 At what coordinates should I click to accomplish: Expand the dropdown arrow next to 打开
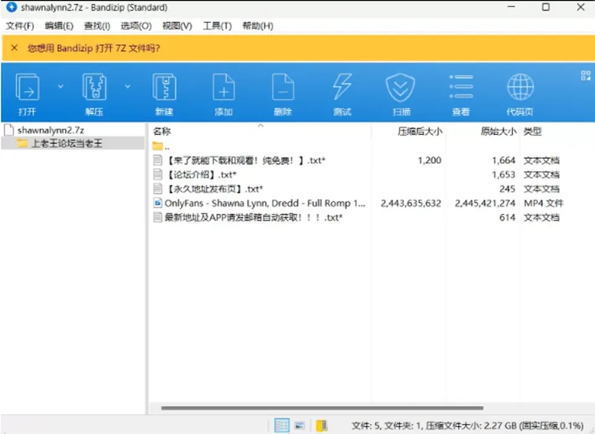coord(61,87)
